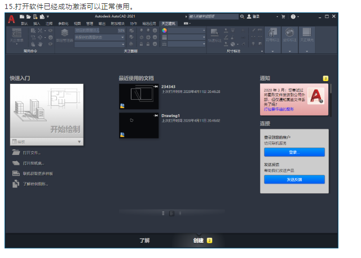Click the user account icon beside 登录

(x=249, y=16)
